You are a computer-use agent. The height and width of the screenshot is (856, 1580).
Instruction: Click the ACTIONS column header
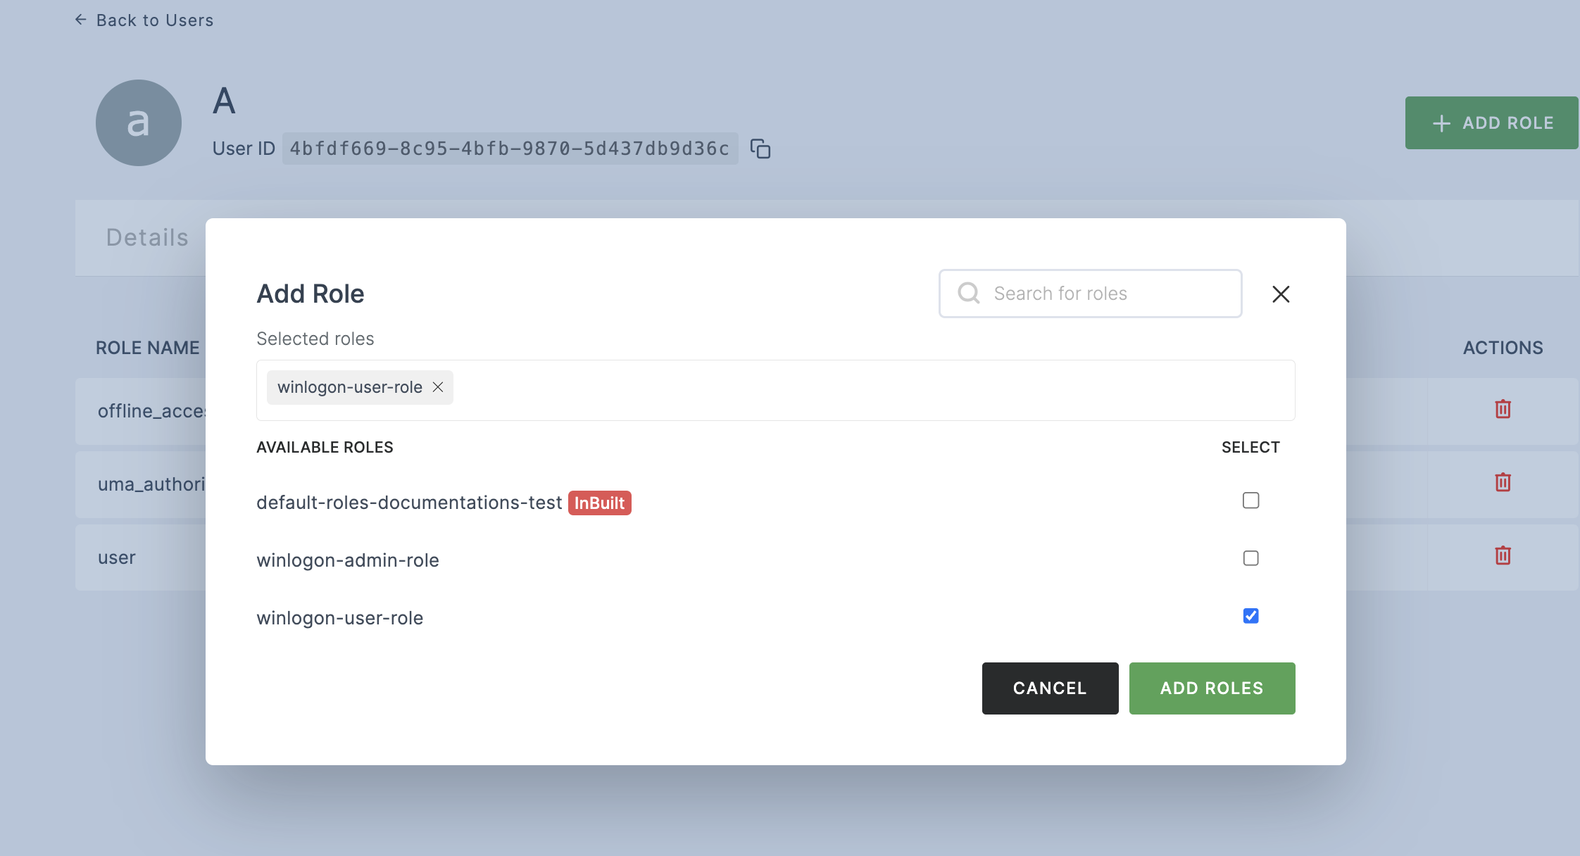[1502, 347]
